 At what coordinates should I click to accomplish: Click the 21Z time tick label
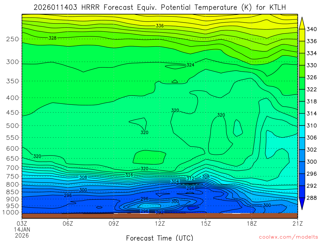(x=297, y=223)
